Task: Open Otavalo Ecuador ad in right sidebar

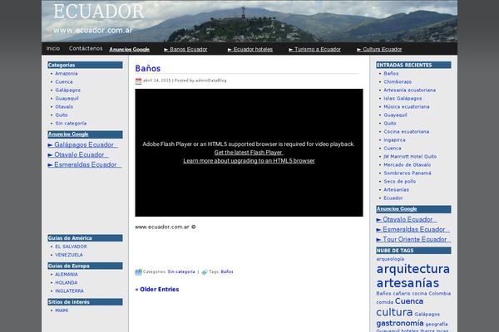Action: 407,219
